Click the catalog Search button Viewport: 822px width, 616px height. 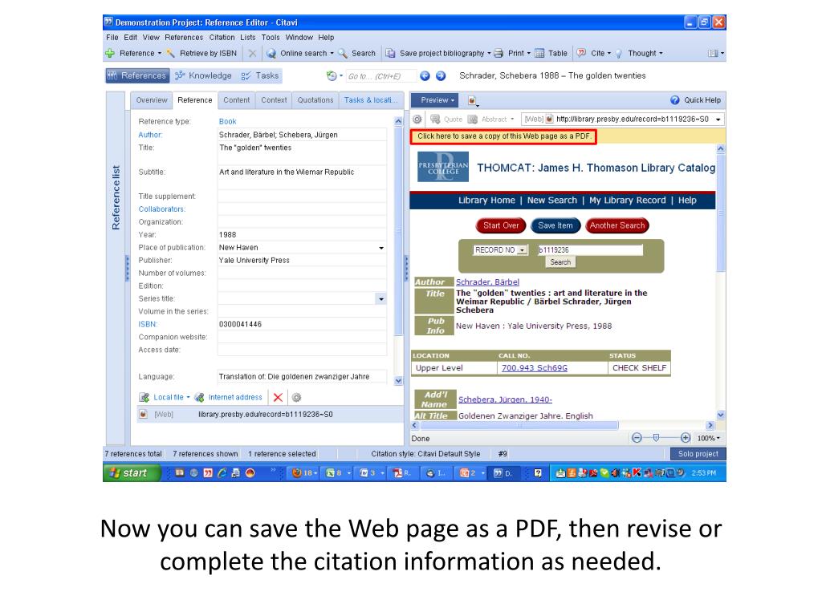coord(560,262)
